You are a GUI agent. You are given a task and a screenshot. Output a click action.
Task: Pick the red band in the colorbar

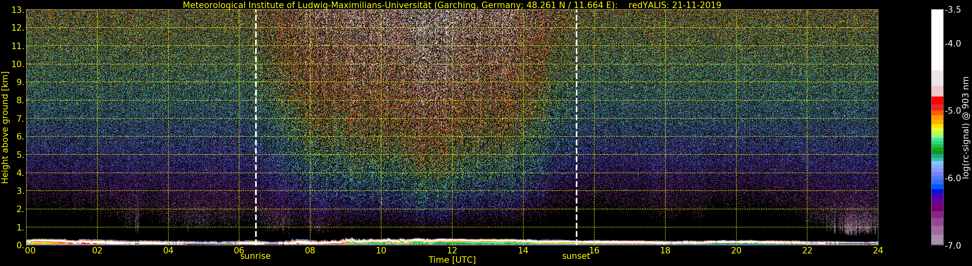937,103
